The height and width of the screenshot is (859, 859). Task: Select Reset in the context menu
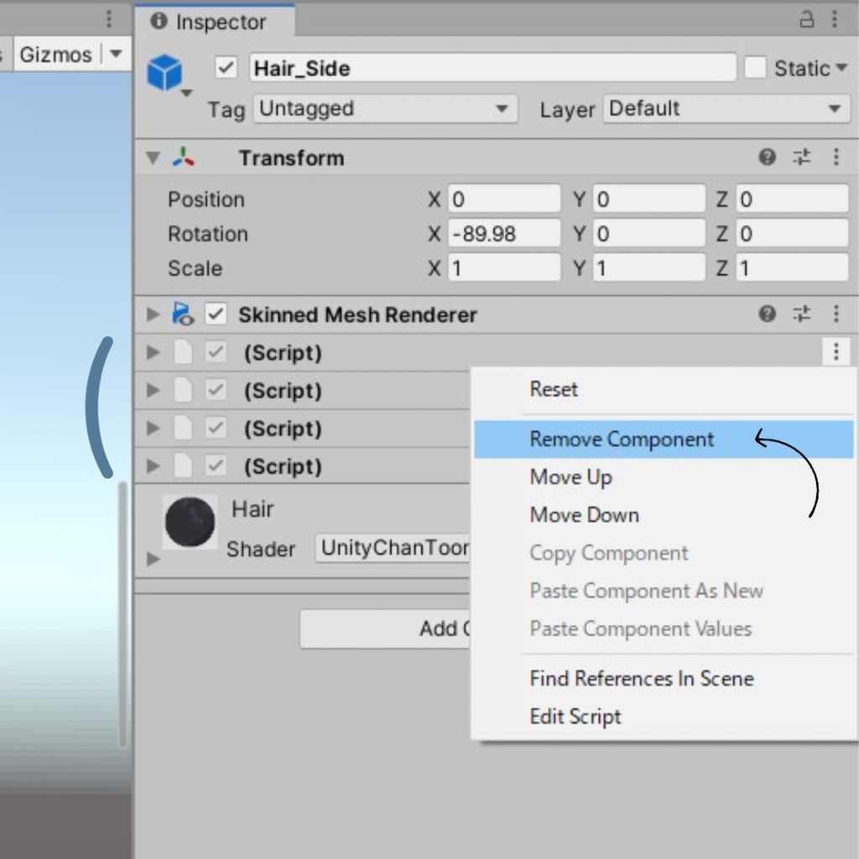[554, 389]
